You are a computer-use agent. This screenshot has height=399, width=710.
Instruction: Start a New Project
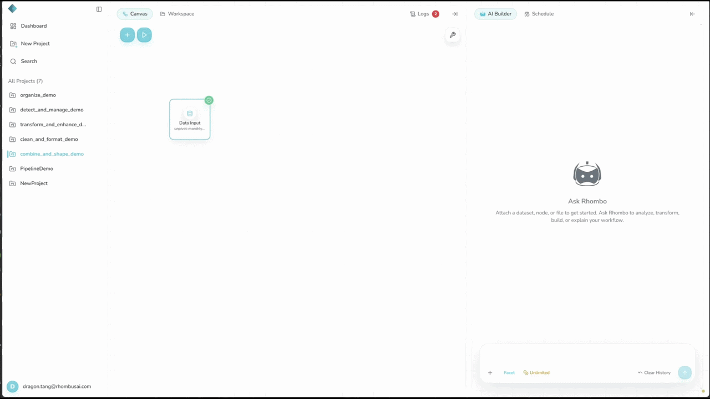point(35,44)
